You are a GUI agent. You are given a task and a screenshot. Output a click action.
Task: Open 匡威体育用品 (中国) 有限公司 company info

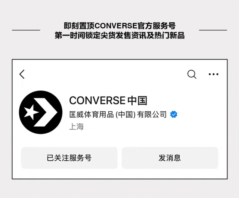[118, 114]
